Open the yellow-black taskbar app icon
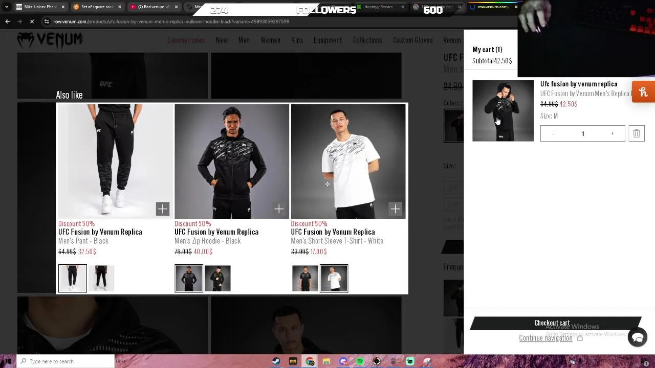The width and height of the screenshot is (655, 368). [293, 361]
